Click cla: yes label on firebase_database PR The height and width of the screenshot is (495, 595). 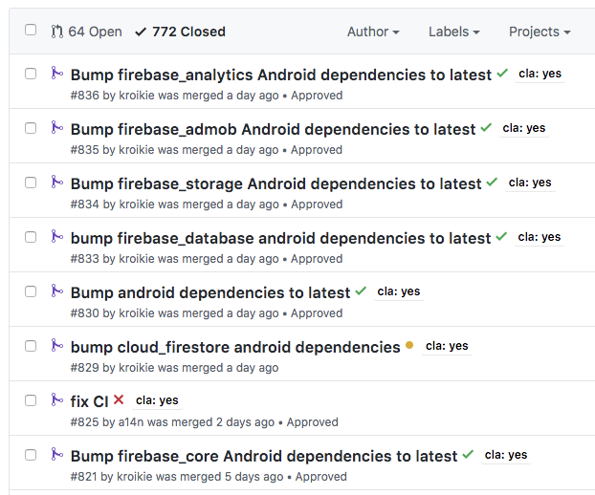click(x=540, y=237)
